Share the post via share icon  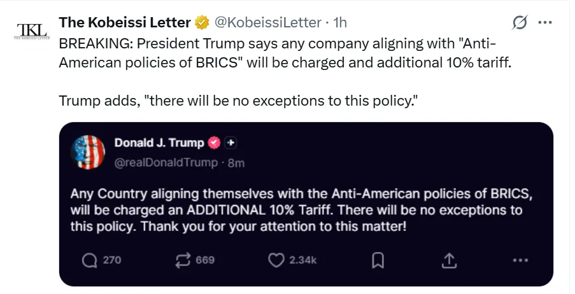449,260
